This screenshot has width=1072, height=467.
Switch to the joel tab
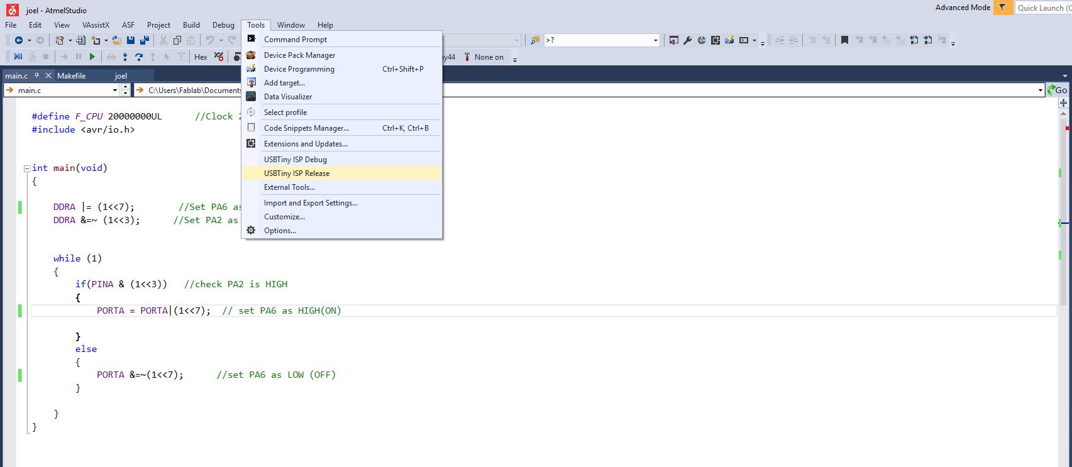[121, 75]
